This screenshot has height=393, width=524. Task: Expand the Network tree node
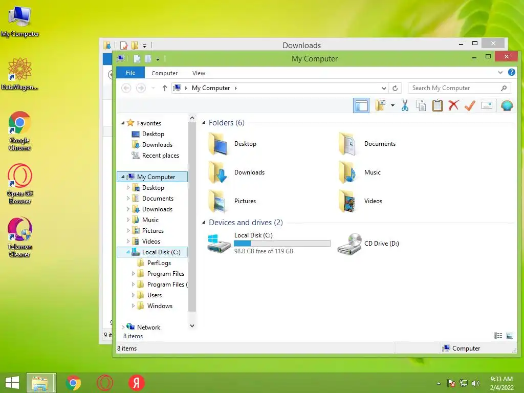123,327
